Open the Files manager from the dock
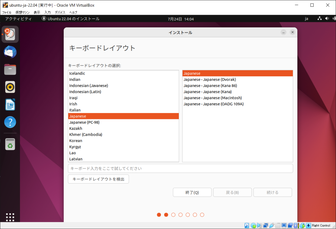The image size is (336, 229). point(10,69)
